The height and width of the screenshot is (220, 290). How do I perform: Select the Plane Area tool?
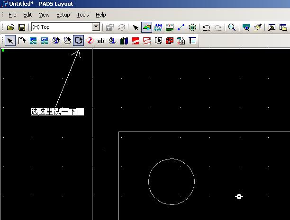pos(136,41)
